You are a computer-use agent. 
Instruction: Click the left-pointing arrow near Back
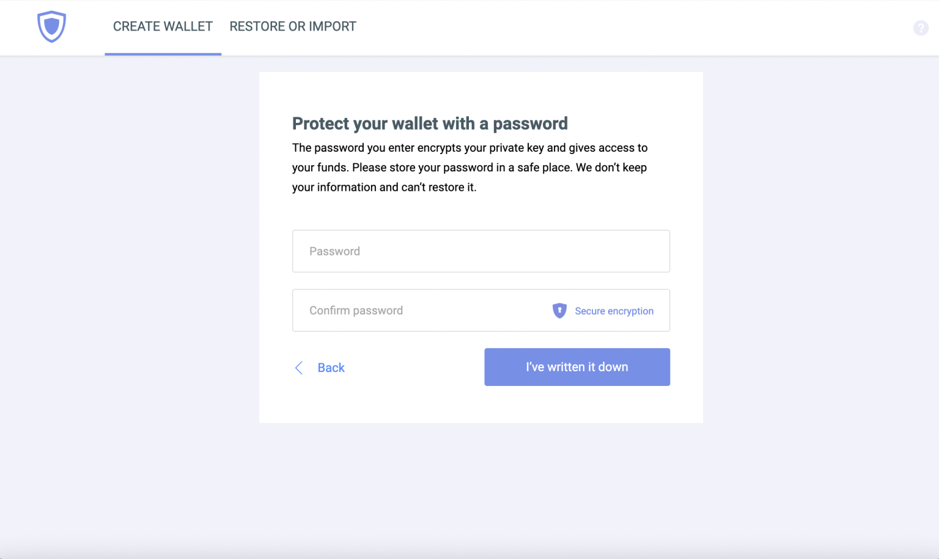(x=298, y=368)
